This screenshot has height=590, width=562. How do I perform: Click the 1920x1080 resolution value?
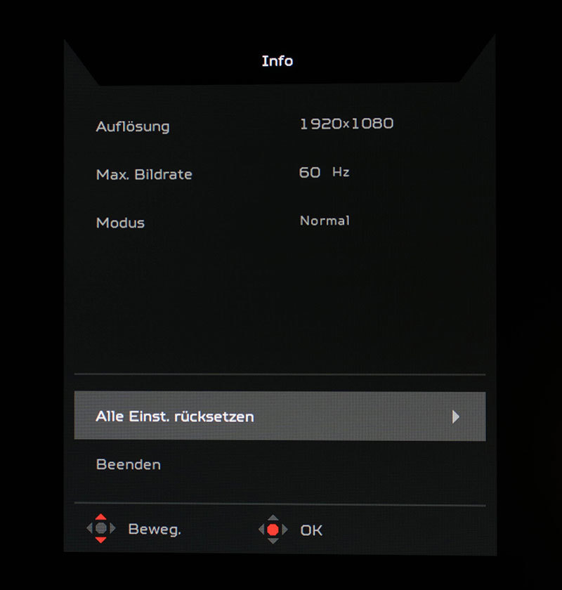pyautogui.click(x=347, y=124)
